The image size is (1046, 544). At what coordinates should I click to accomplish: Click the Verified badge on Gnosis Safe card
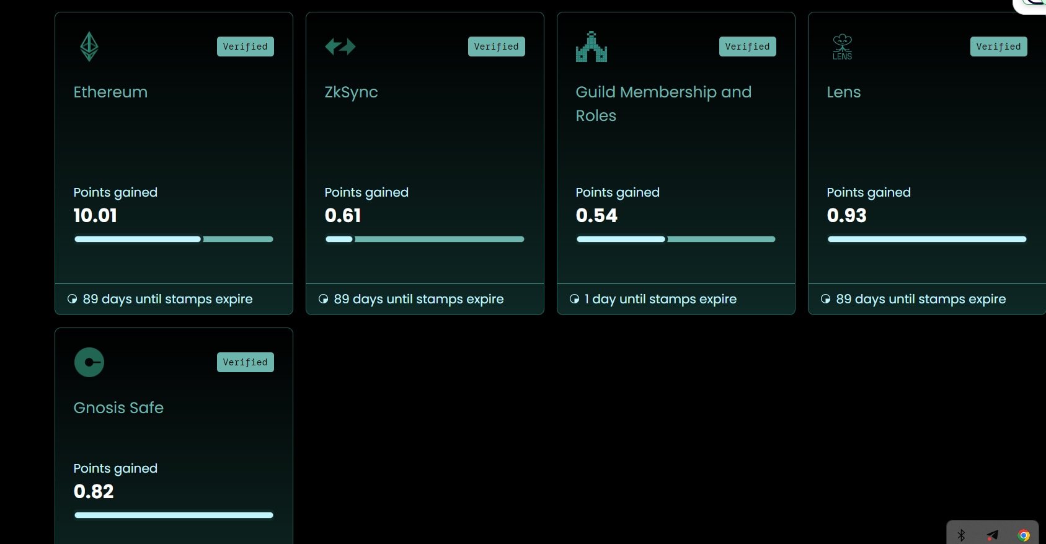click(x=246, y=362)
